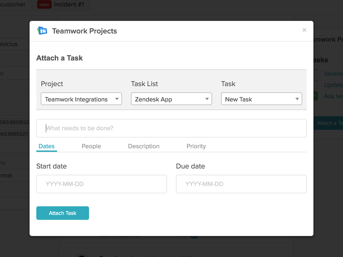Open the Project dropdown showing Teamwork Integrations
Image resolution: width=343 pixels, height=257 pixels.
click(81, 99)
